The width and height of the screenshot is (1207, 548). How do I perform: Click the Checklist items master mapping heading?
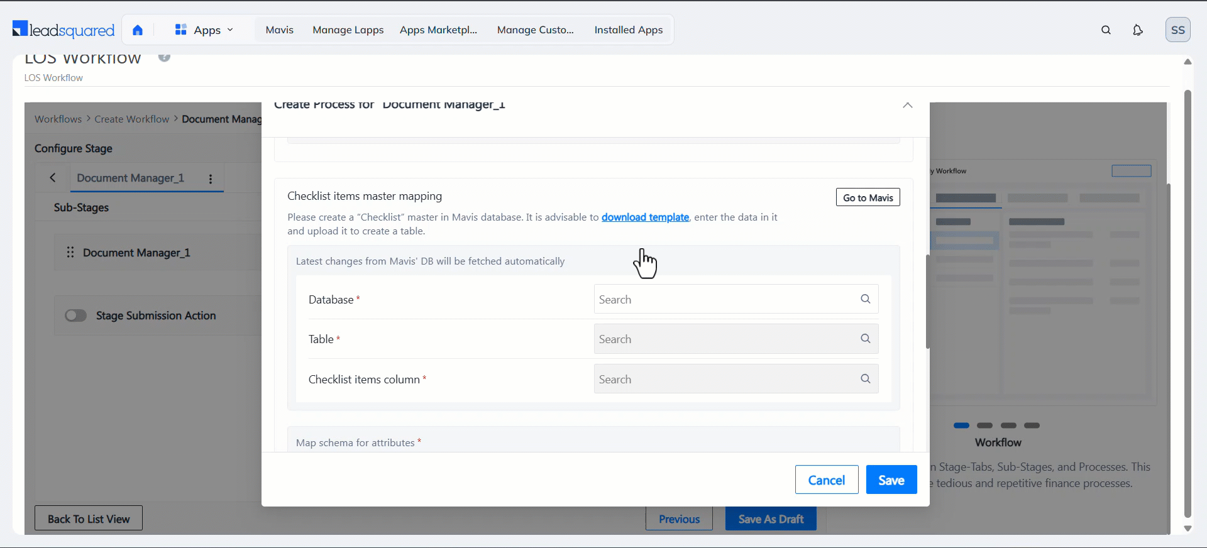[365, 196]
